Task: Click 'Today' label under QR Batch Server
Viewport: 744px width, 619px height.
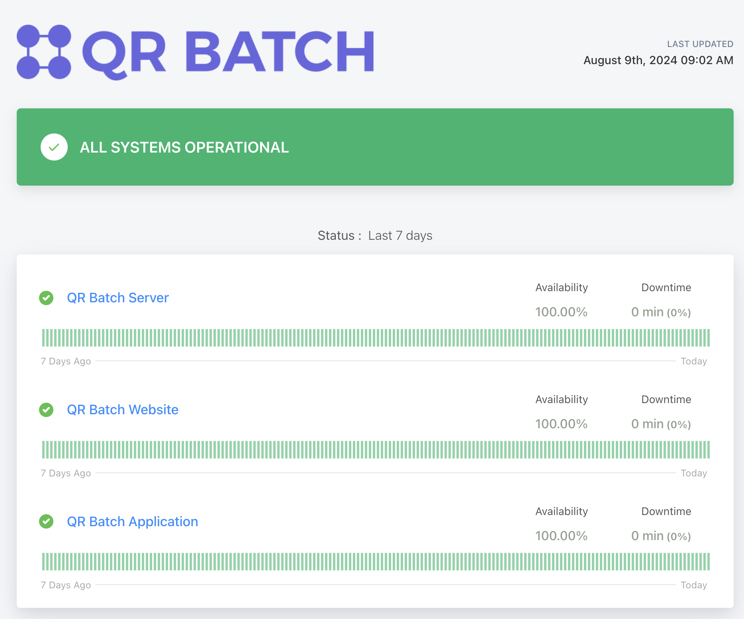Action: click(x=694, y=361)
